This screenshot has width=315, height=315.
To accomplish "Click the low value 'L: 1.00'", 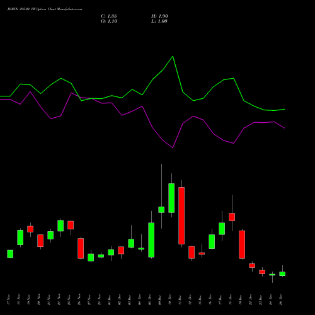I will 159,21.
